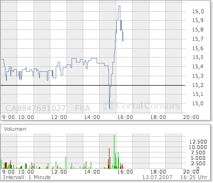Click the tallest green volume bar
The width and height of the screenshot is (213, 183).
point(114,152)
